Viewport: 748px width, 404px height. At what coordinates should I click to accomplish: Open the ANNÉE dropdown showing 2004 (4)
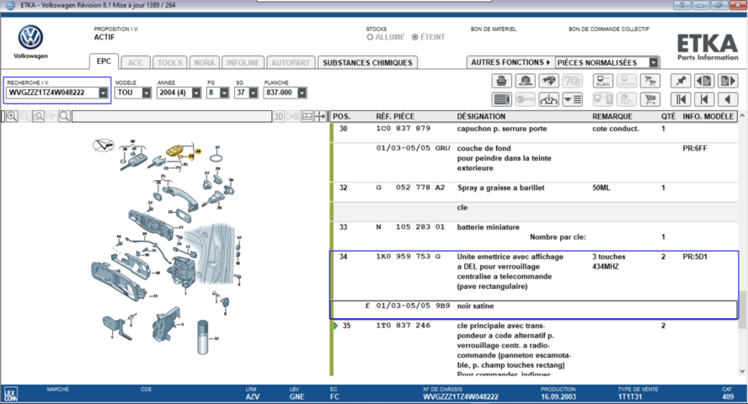coord(196,93)
